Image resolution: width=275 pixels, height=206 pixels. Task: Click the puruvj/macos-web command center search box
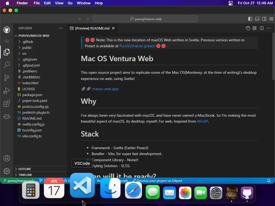pyautogui.click(x=145, y=19)
